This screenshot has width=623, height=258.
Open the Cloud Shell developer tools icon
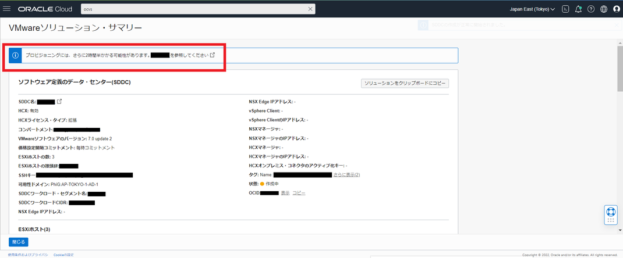565,9
